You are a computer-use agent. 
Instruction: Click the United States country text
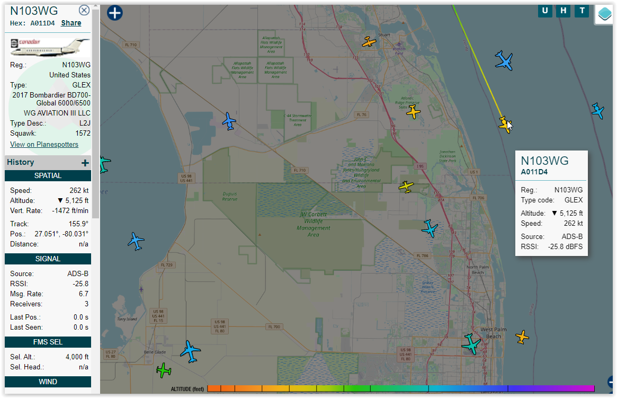coord(70,75)
